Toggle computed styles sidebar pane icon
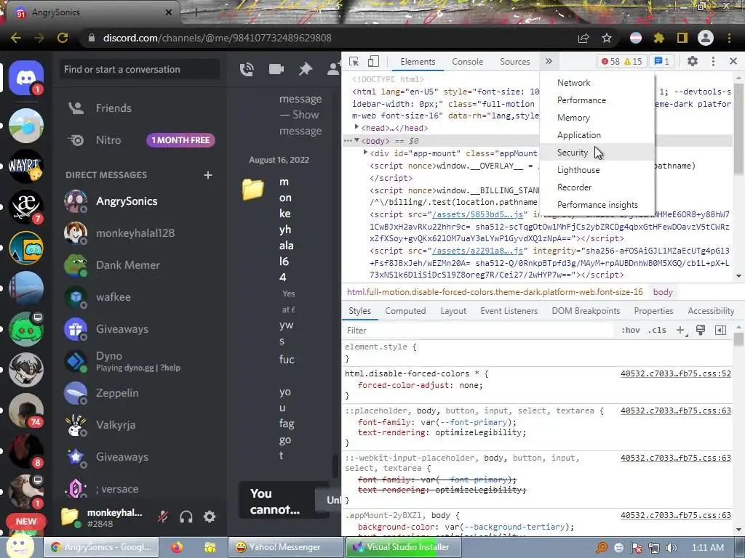 point(720,331)
